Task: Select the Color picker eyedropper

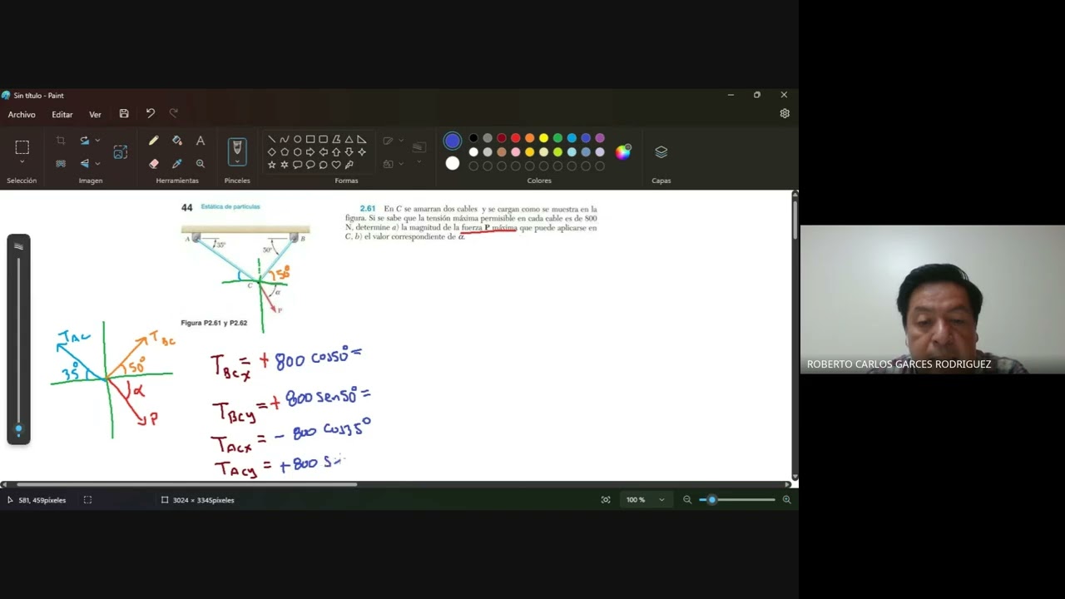Action: coord(177,164)
